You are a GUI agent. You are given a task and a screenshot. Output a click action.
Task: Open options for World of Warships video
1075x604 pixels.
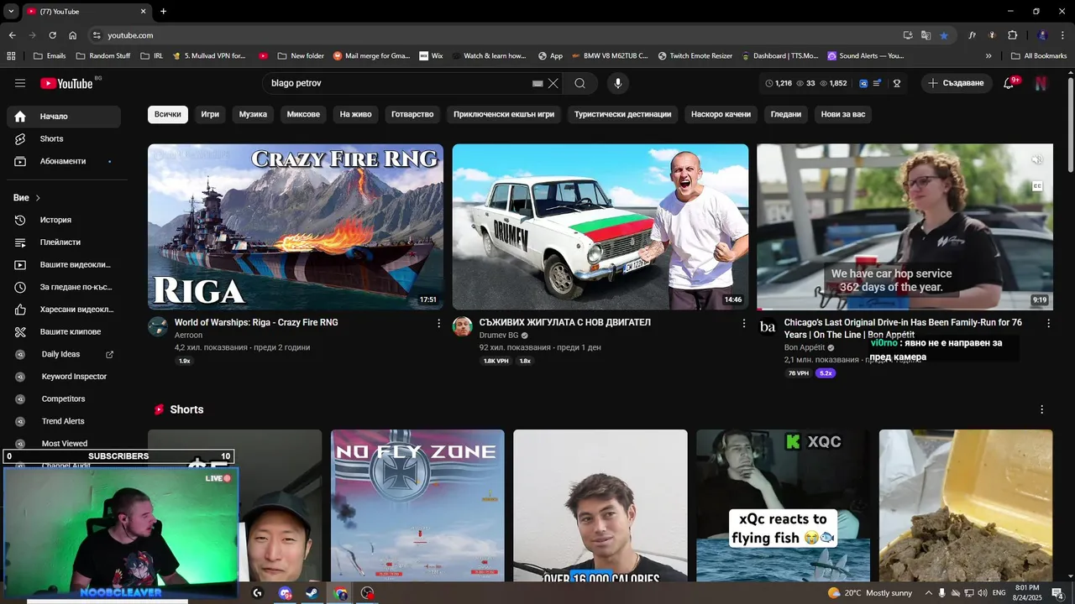click(438, 323)
